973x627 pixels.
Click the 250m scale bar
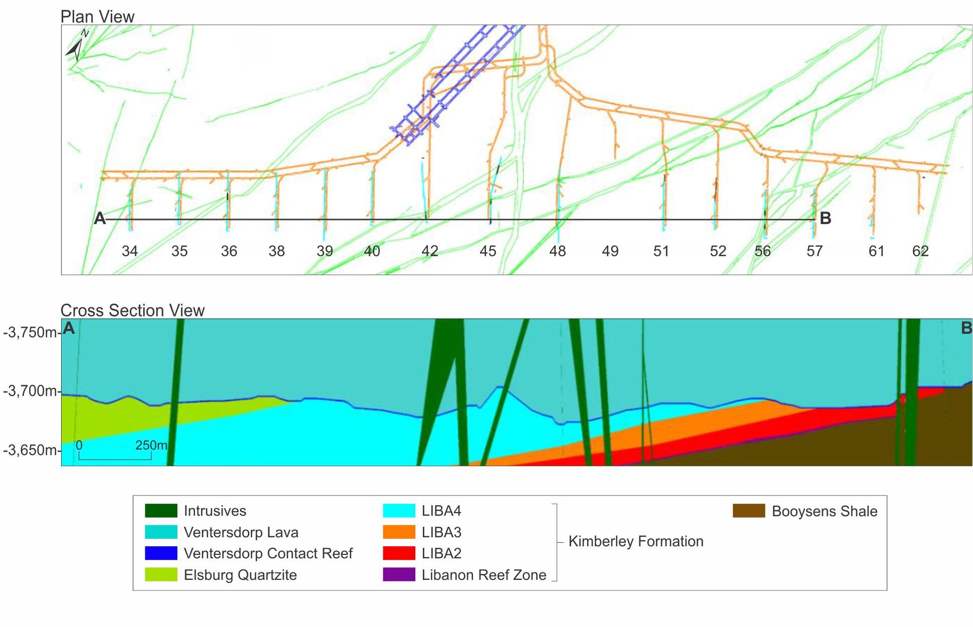tap(115, 457)
